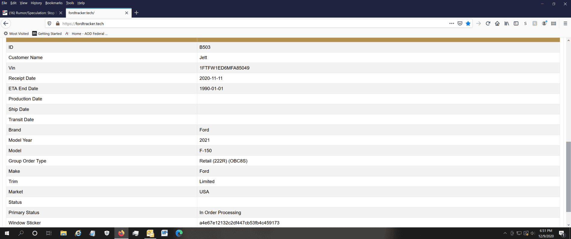Click the address bar URL field

coord(240,23)
